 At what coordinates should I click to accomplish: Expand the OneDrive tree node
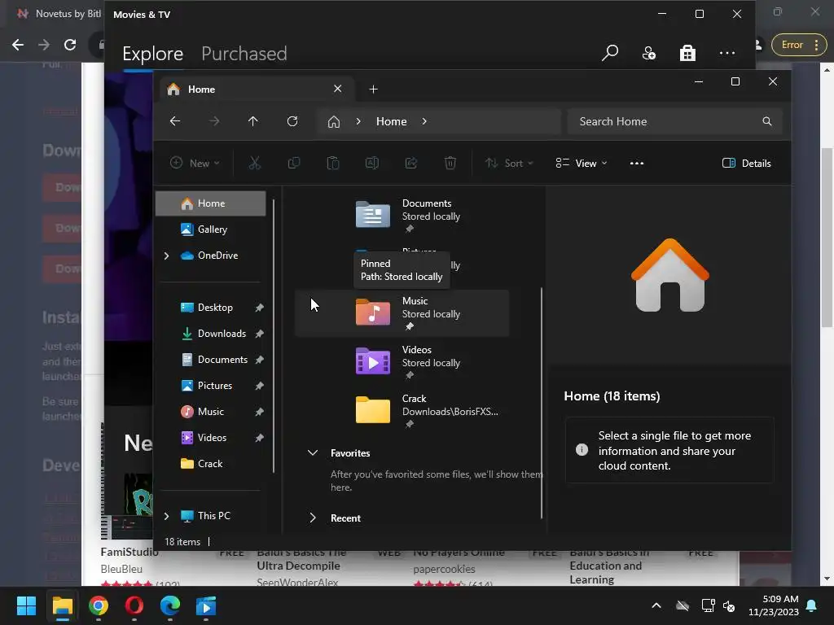point(166,256)
